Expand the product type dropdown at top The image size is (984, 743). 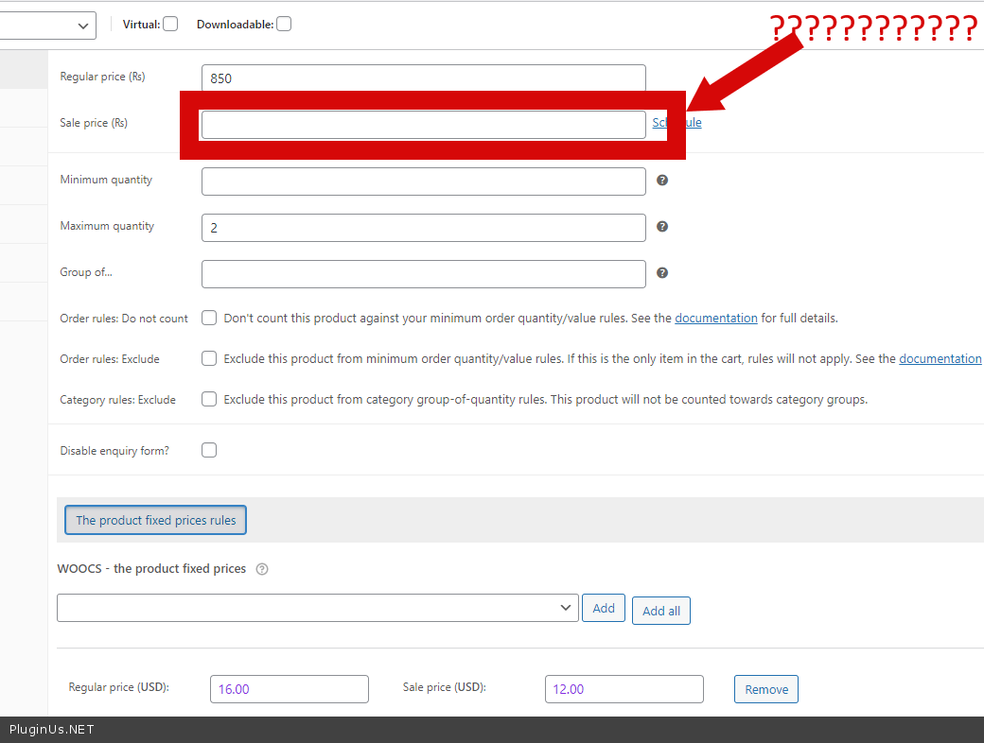pos(47,25)
